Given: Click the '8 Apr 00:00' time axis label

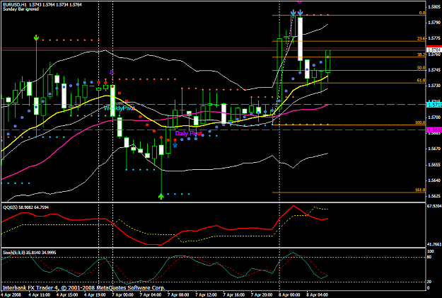Looking at the screenshot, I should (x=290, y=294).
